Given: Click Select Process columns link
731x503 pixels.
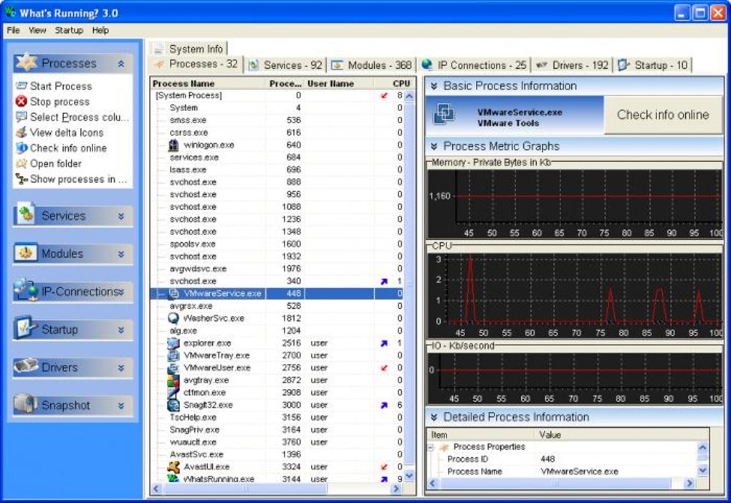Looking at the screenshot, I should click(x=79, y=117).
